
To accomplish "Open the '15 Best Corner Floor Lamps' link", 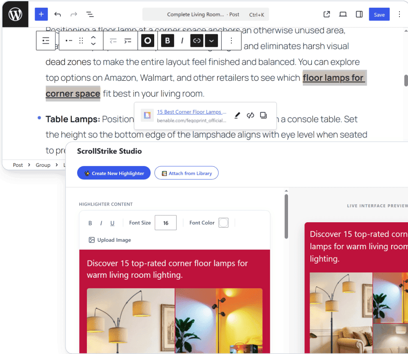I will pyautogui.click(x=191, y=112).
